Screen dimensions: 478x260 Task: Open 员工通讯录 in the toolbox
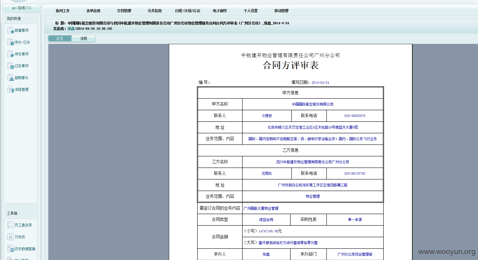click(x=10, y=225)
